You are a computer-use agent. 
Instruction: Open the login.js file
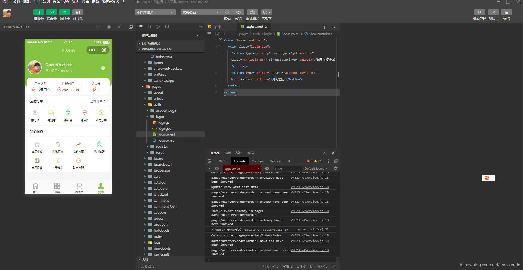(164, 122)
